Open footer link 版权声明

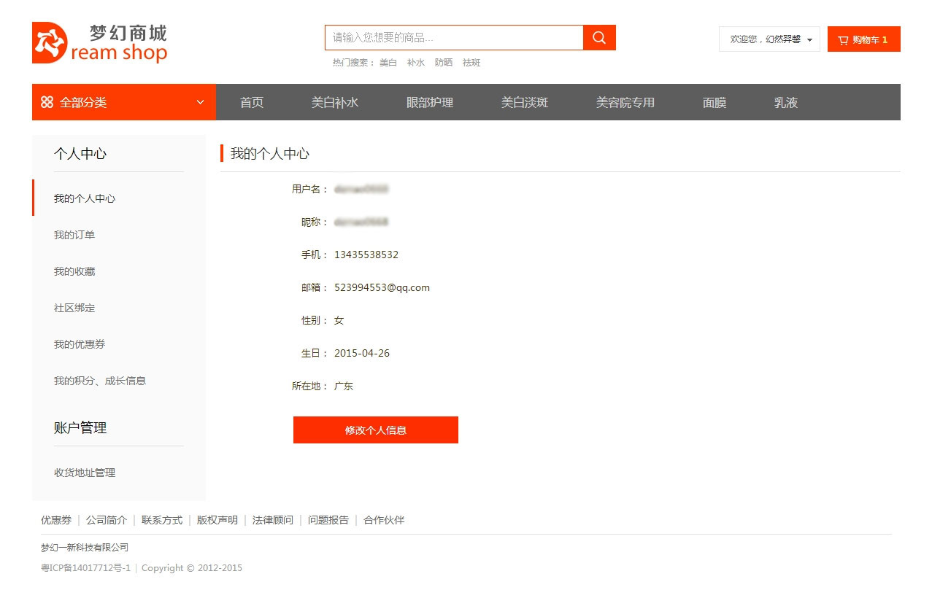pyautogui.click(x=217, y=520)
